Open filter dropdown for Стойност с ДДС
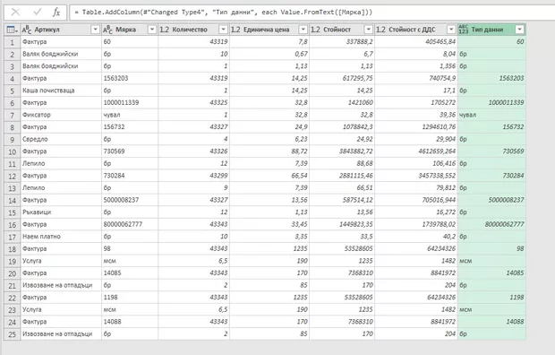This screenshot has width=555, height=355. [x=451, y=30]
